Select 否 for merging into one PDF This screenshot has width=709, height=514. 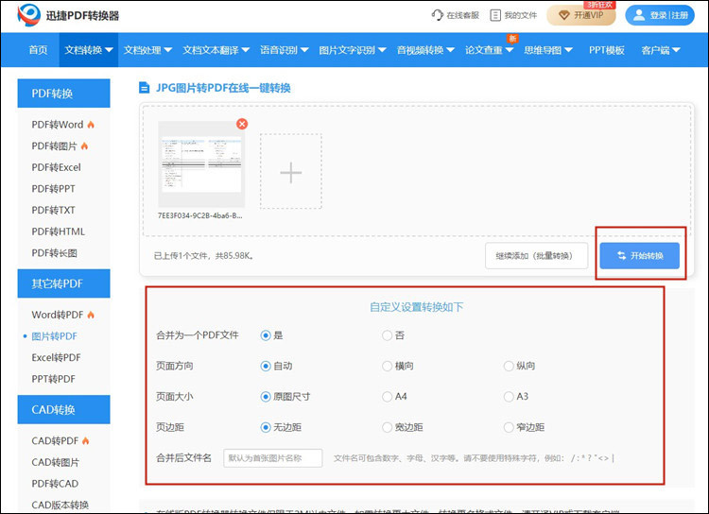(388, 335)
